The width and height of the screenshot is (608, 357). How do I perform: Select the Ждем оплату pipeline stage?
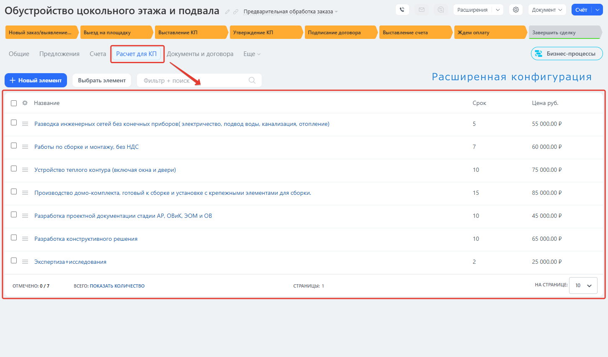pos(489,33)
